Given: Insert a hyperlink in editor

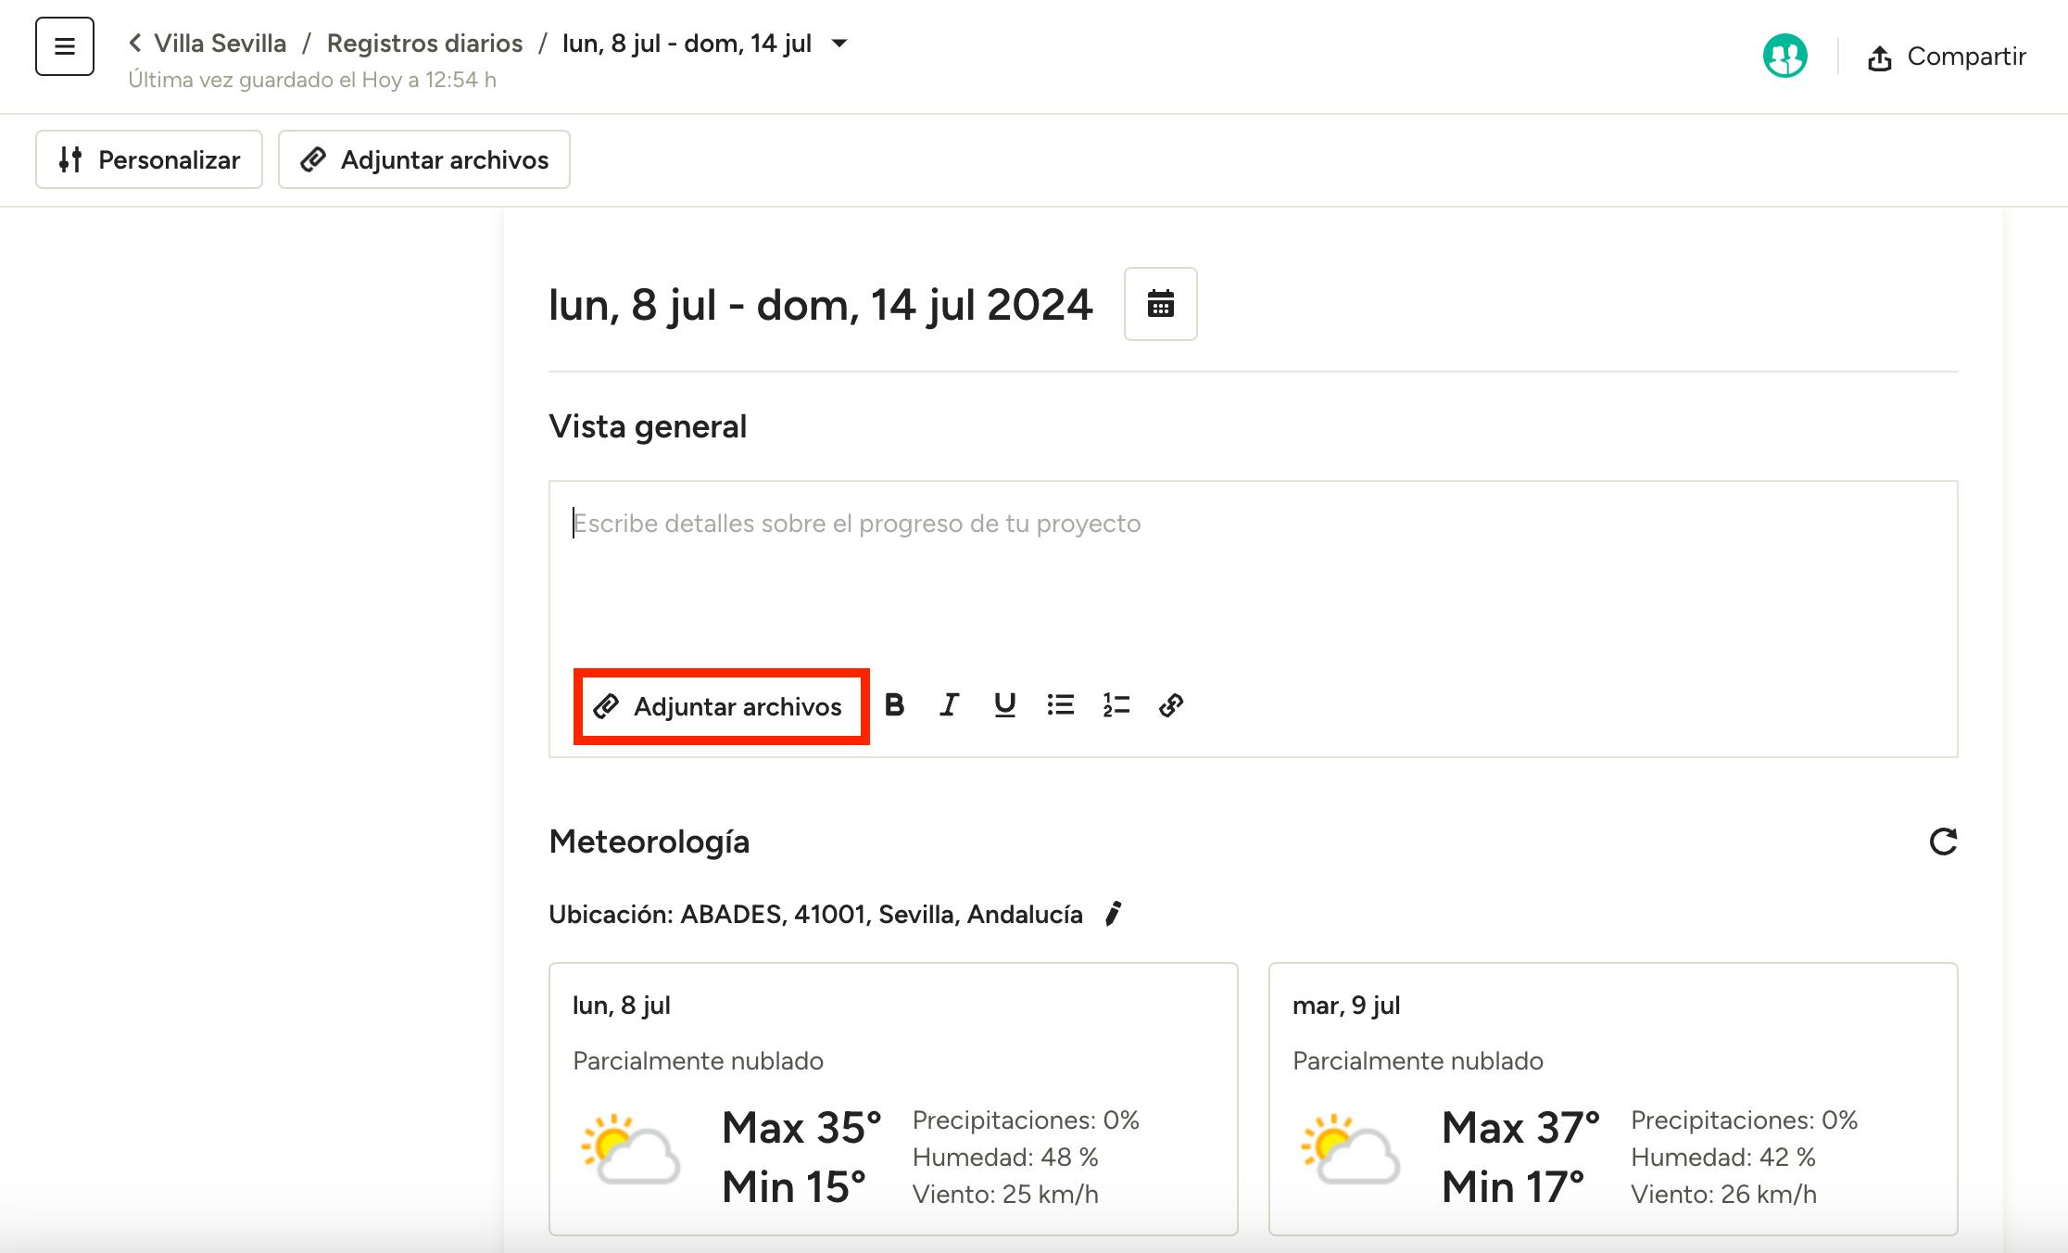Looking at the screenshot, I should pyautogui.click(x=1171, y=705).
